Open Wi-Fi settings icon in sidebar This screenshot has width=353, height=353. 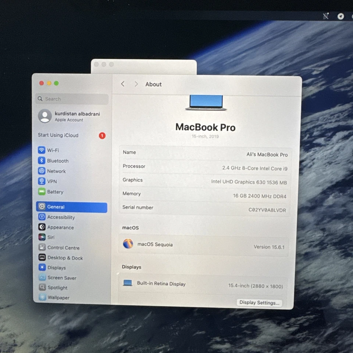coord(42,150)
